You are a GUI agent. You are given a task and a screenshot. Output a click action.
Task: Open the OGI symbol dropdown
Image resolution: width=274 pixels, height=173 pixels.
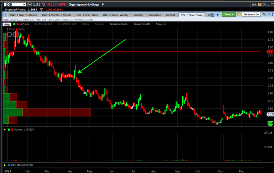point(24,4)
